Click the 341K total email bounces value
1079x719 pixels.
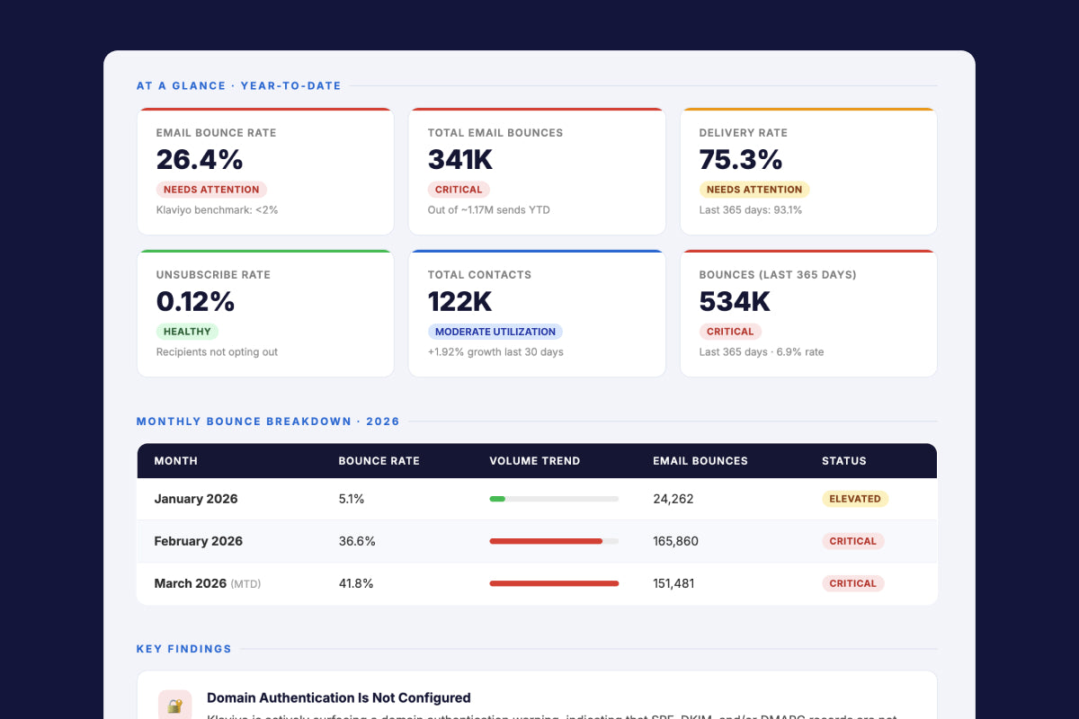(460, 160)
